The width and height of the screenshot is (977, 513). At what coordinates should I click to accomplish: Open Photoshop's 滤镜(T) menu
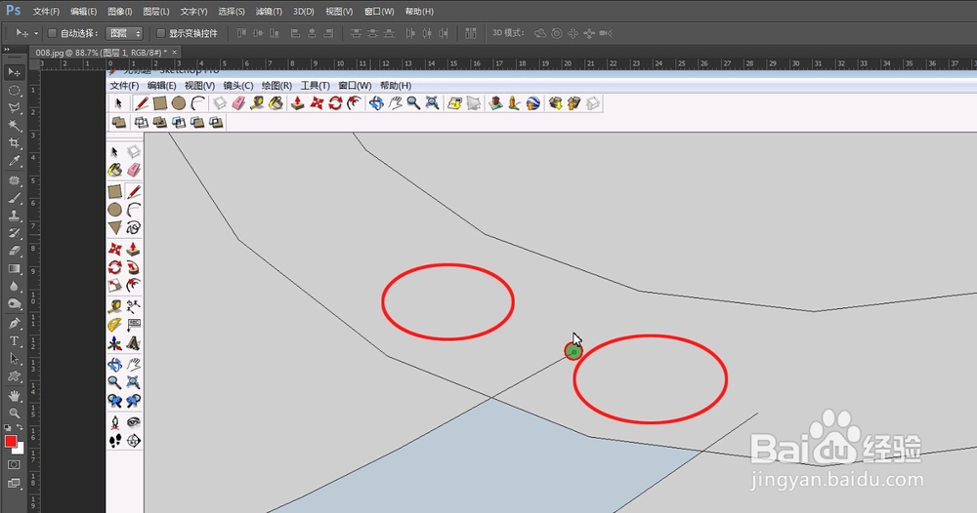(x=269, y=11)
